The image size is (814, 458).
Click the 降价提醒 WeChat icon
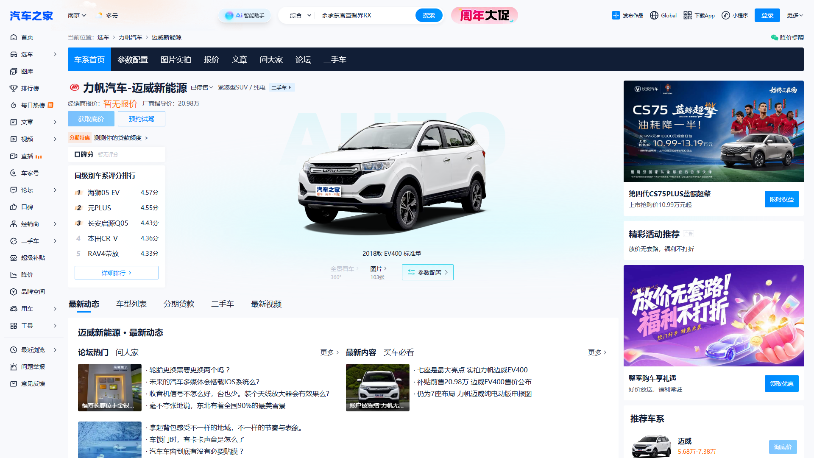pos(775,38)
